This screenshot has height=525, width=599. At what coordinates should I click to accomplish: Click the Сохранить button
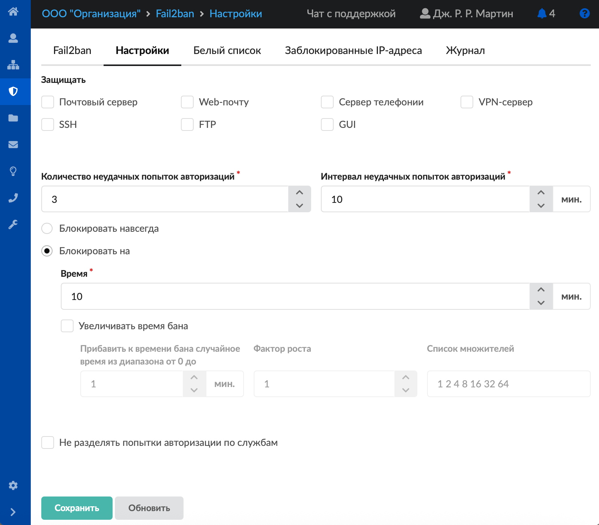[77, 508]
